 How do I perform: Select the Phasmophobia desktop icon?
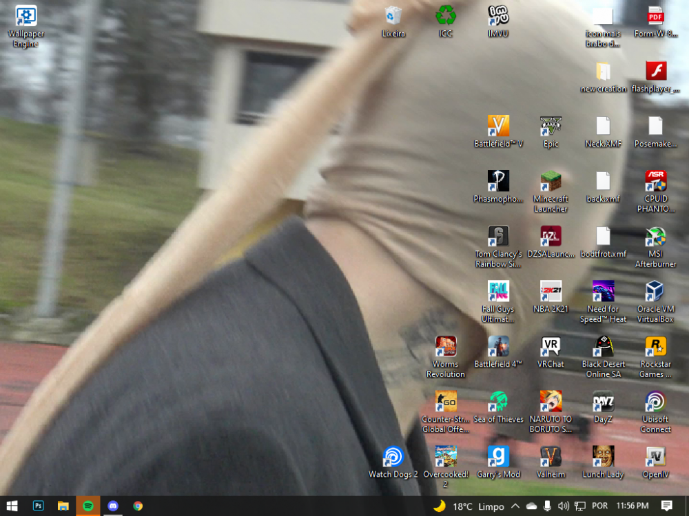[498, 182]
